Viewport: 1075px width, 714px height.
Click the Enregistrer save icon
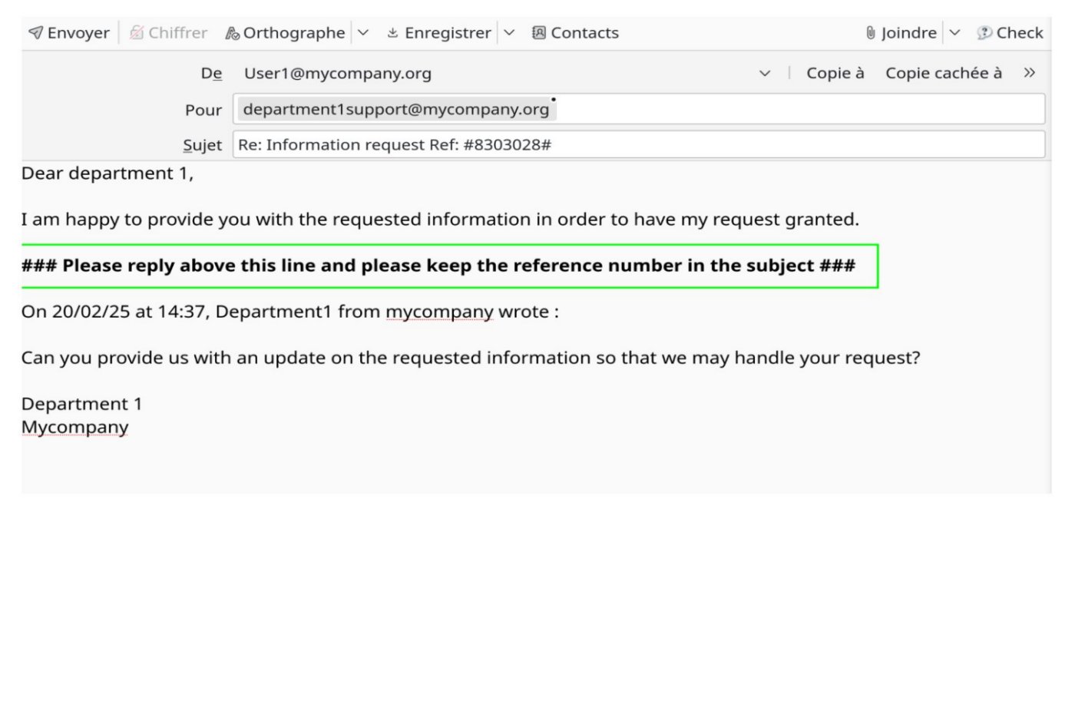click(393, 32)
